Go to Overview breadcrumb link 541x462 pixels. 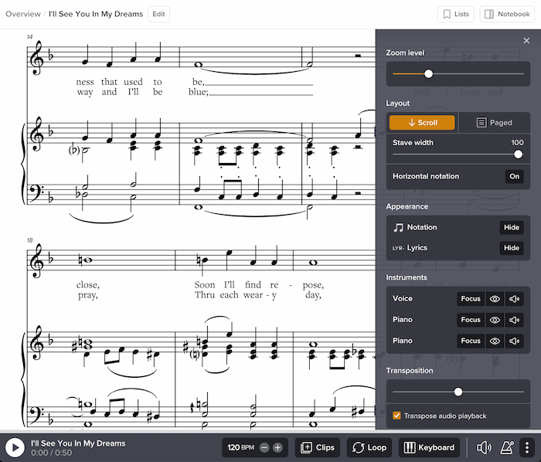(x=23, y=14)
